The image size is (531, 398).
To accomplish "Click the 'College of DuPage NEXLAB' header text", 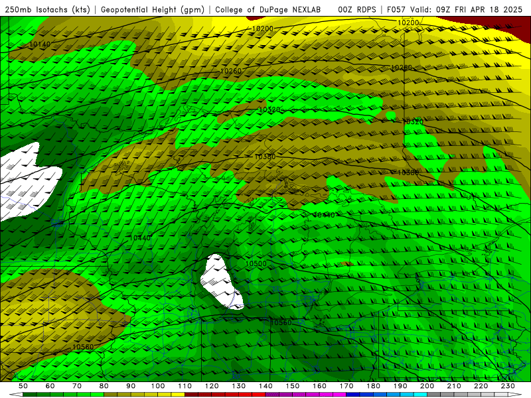I will 268,10.
